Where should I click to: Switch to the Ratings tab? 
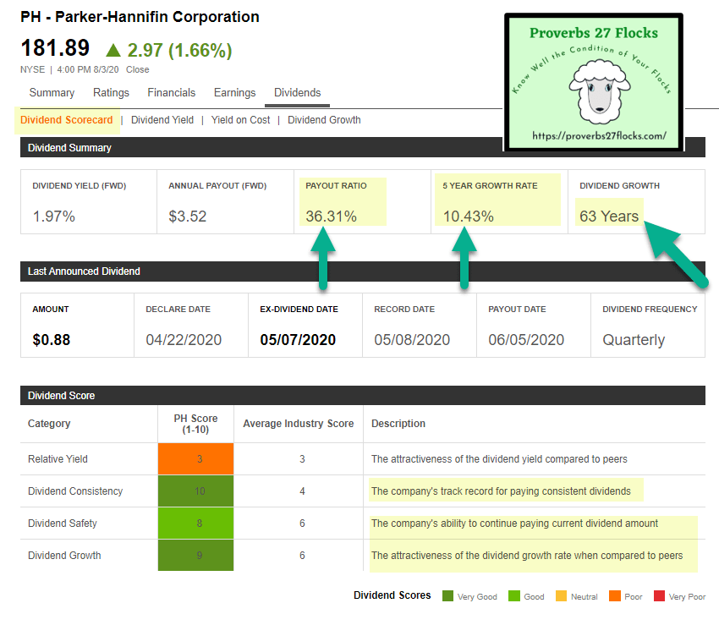[111, 93]
